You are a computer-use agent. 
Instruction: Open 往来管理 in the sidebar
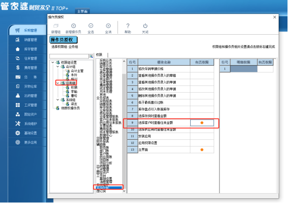(x=28, y=59)
